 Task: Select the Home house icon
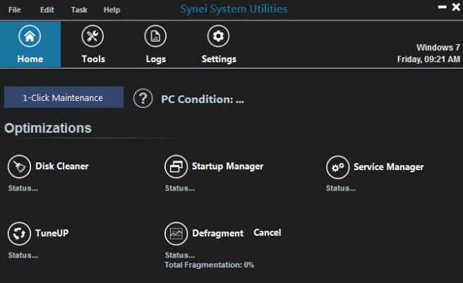[x=30, y=37]
